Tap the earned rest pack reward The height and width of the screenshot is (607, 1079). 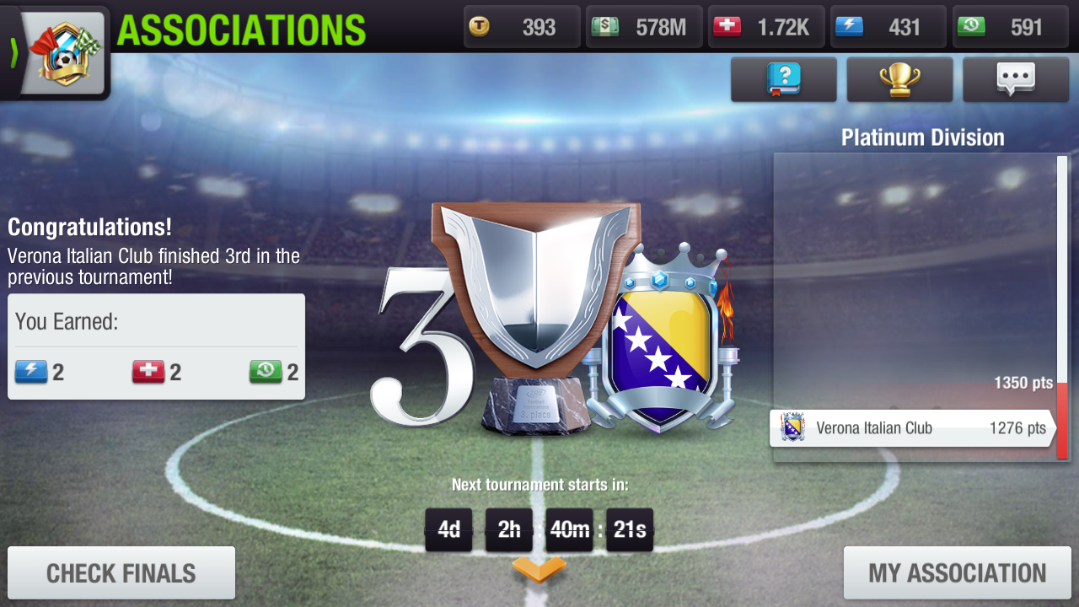click(x=274, y=372)
